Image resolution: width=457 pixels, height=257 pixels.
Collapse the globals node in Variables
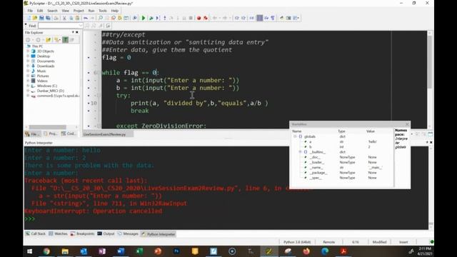(295, 136)
